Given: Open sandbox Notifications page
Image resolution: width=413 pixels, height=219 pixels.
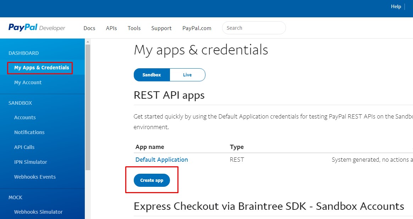Looking at the screenshot, I should pyautogui.click(x=29, y=132).
